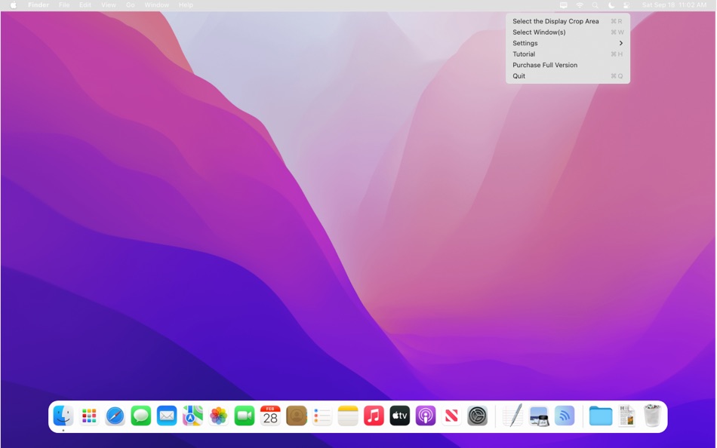Open System Preferences from the Dock
The image size is (717, 448).
(x=476, y=416)
